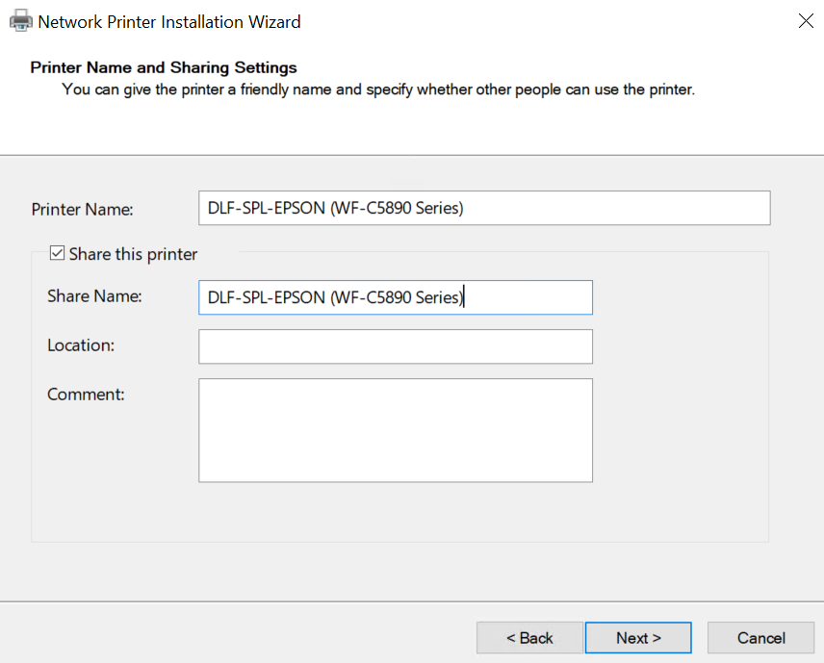Click the "Location:" label
This screenshot has width=824, height=663.
(81, 344)
